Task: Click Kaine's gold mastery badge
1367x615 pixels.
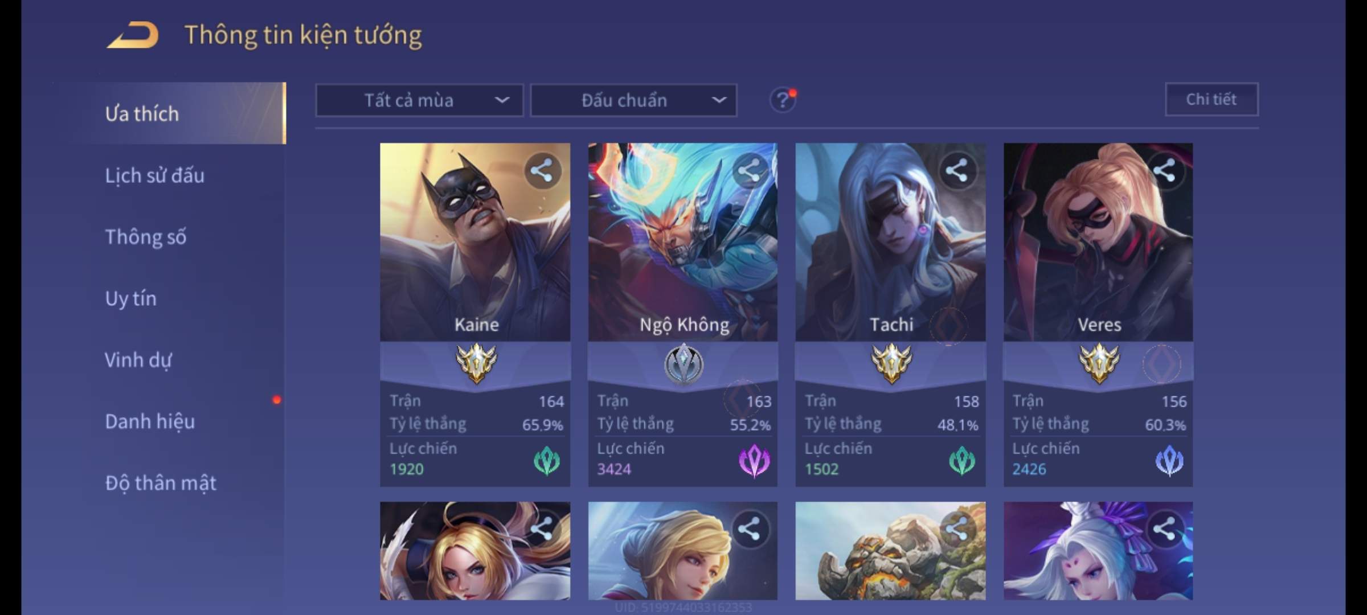Action: 476,363
